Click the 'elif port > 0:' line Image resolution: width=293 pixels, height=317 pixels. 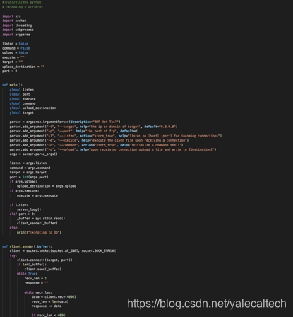tap(23, 214)
